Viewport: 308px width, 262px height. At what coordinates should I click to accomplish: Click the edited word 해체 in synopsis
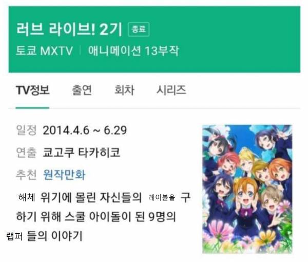[x=27, y=197]
